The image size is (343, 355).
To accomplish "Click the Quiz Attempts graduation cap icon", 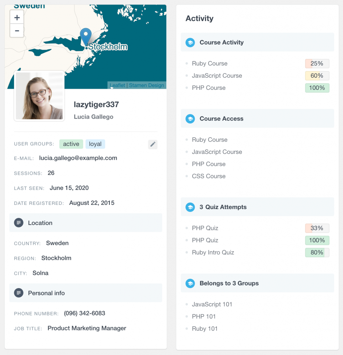I will pyautogui.click(x=190, y=207).
